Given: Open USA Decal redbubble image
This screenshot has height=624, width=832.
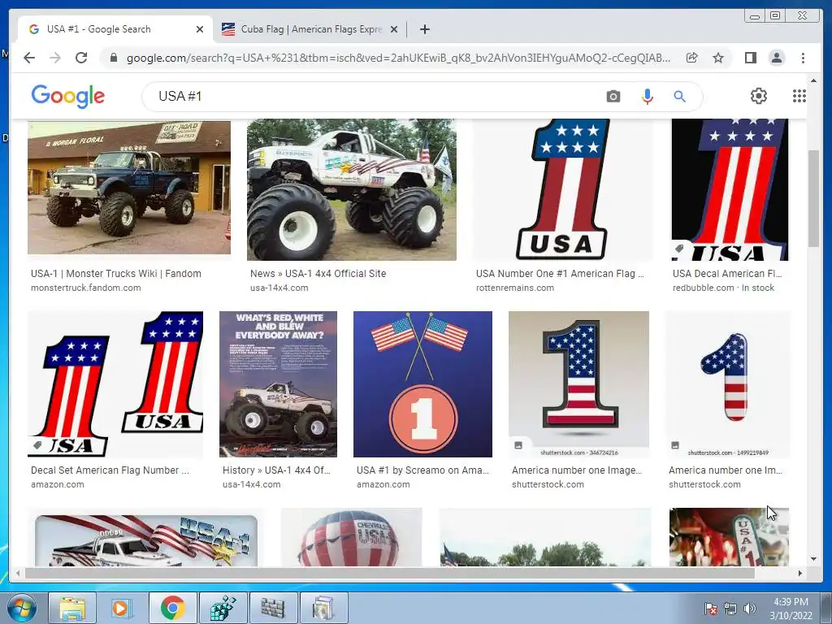Looking at the screenshot, I should tap(730, 189).
